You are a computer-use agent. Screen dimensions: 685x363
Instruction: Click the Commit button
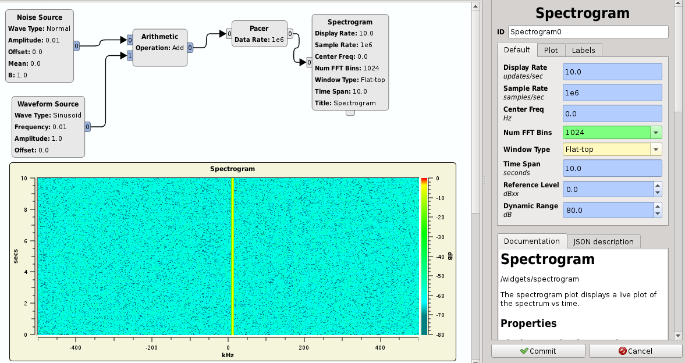coord(537,351)
